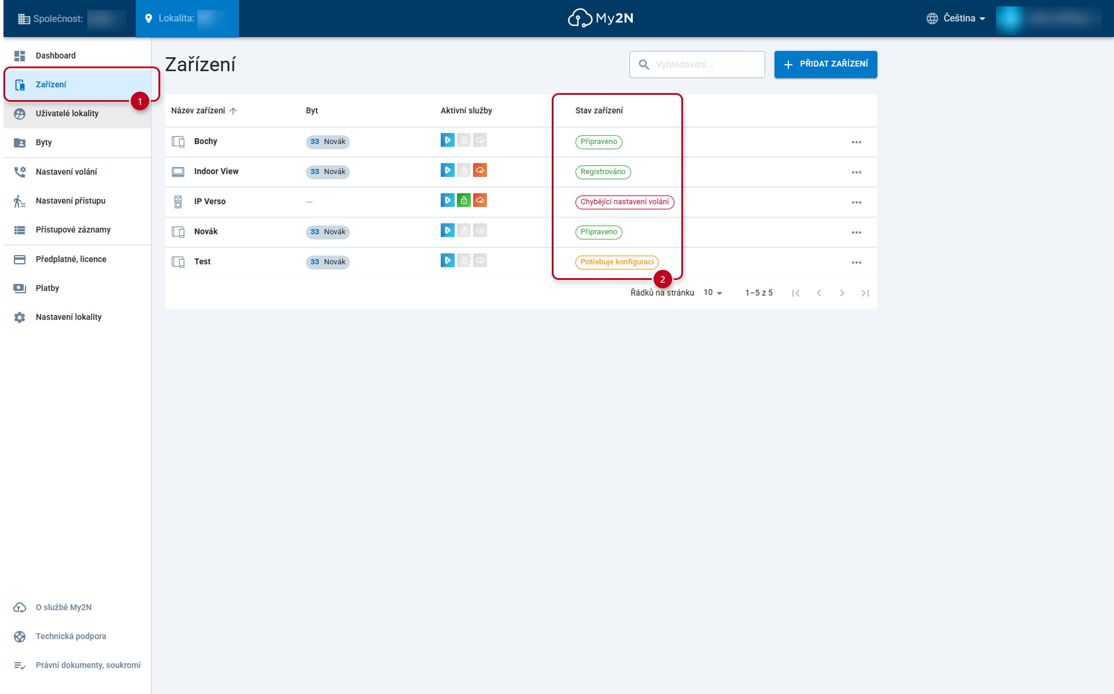1114x694 pixels.
Task: Click IP Verso blue video service icon
Action: point(447,200)
